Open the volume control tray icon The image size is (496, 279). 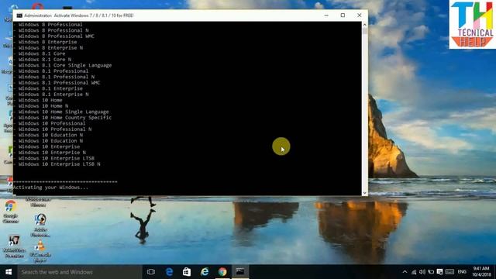tap(422, 272)
